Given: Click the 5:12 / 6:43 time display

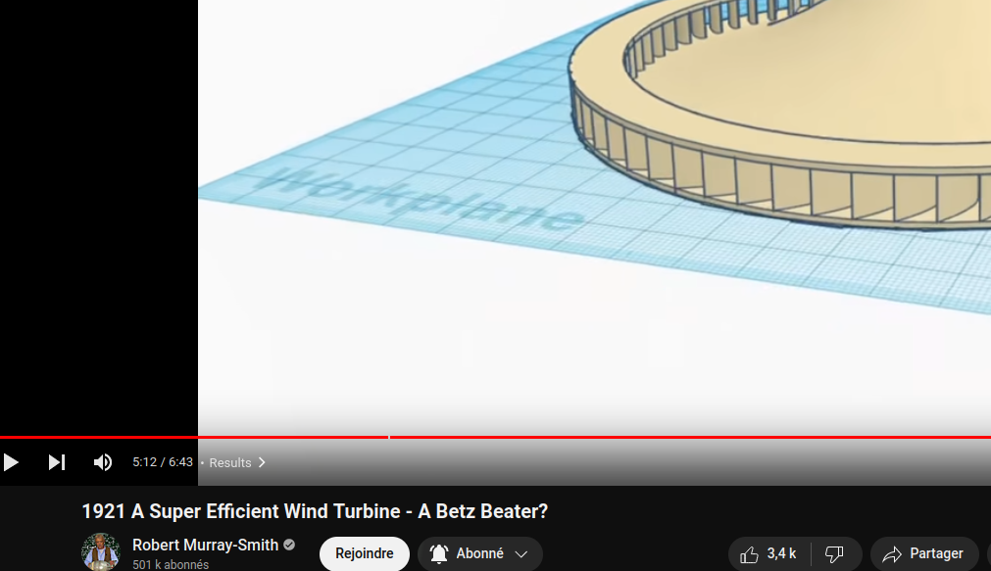Looking at the screenshot, I should pos(163,462).
